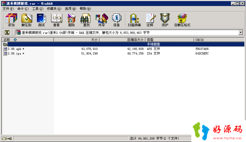The width and height of the screenshot is (246, 142).
Task: Click the 'APK 文件' type cell
Action: [153, 49]
